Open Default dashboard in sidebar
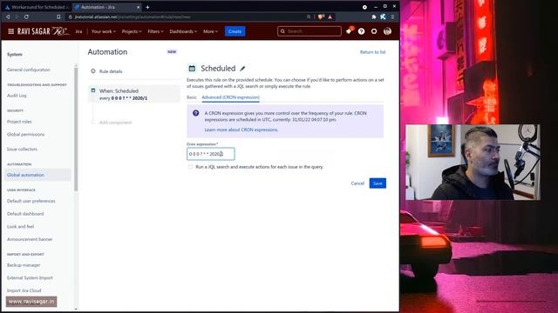 point(25,214)
